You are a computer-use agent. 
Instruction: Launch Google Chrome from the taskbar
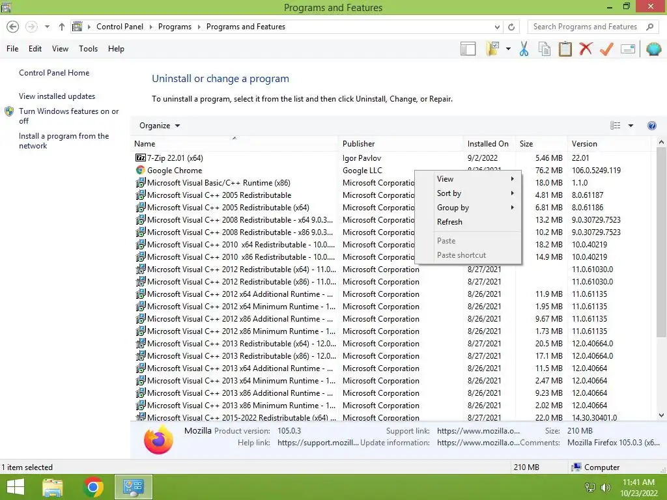tap(93, 487)
